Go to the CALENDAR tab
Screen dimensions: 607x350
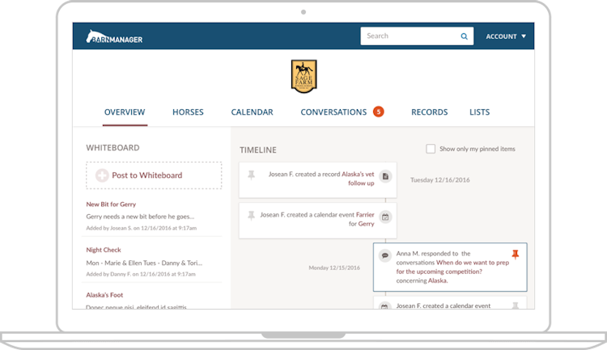click(x=252, y=112)
